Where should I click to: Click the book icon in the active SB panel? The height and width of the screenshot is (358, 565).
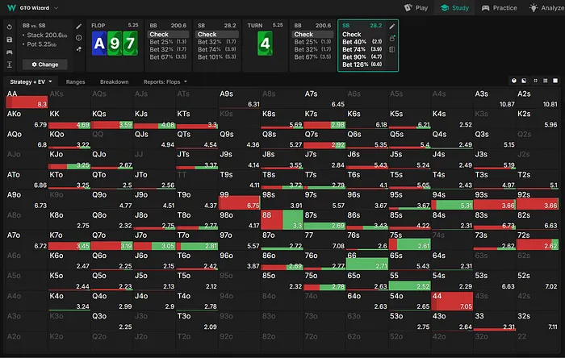click(x=391, y=49)
